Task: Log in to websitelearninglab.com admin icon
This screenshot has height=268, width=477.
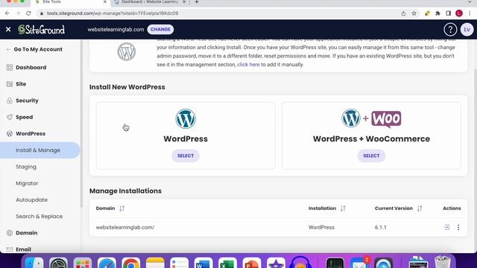Action: 446,227
